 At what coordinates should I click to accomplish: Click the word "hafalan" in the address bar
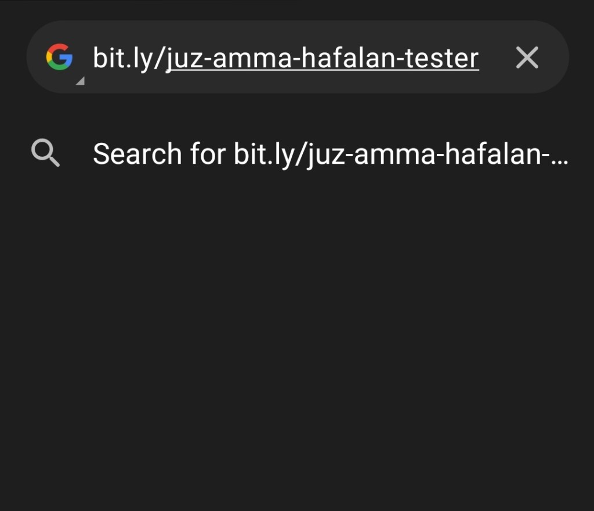(x=355, y=58)
